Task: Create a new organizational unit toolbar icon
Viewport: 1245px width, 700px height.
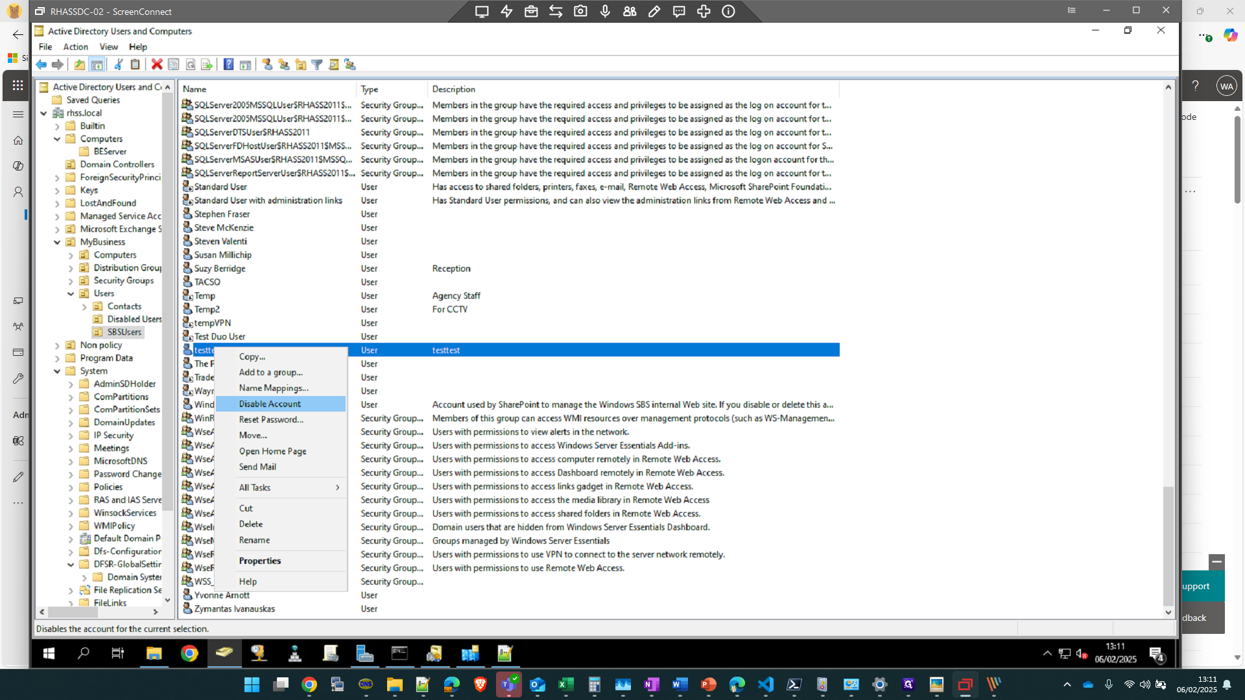Action: [x=300, y=64]
